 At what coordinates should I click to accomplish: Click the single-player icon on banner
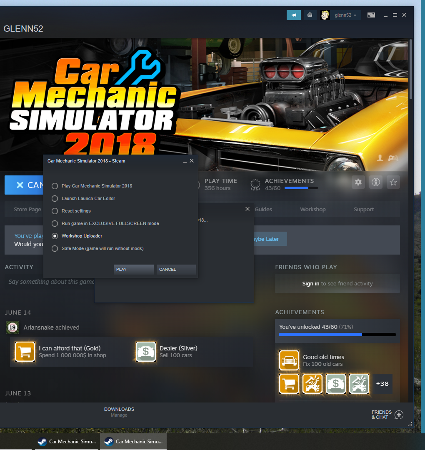(380, 158)
